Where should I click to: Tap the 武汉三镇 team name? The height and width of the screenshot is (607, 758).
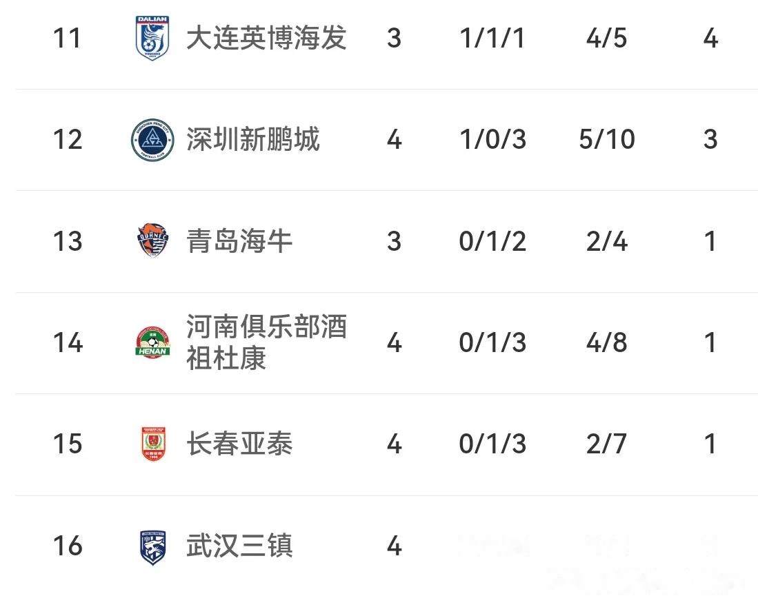[239, 546]
